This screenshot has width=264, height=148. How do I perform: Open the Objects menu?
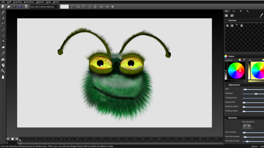click(40, 2)
